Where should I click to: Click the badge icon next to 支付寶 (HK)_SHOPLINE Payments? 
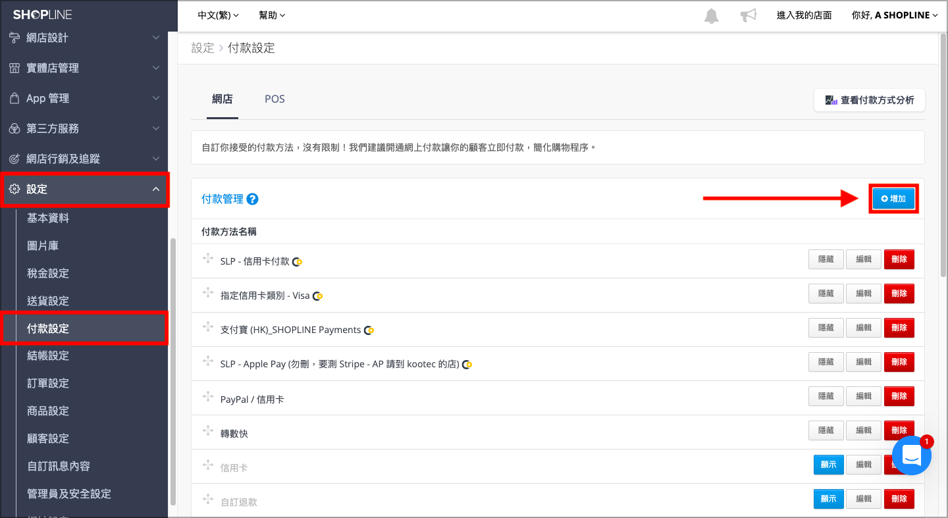(369, 330)
